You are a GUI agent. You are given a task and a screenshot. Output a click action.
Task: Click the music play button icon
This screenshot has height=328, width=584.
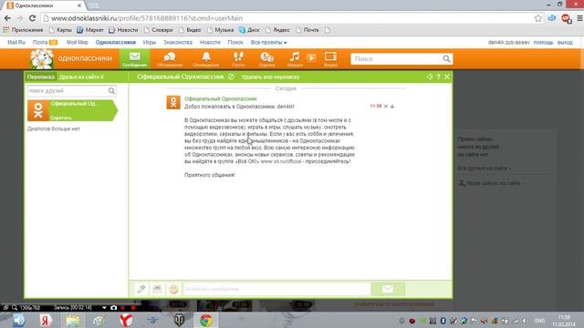311,57
